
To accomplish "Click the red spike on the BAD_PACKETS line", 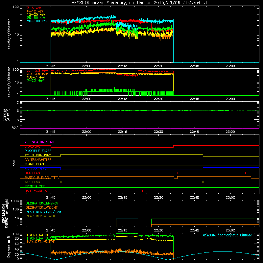I will tap(143, 191).
